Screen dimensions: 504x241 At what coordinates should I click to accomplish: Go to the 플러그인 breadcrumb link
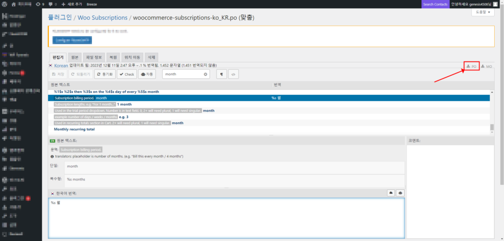click(x=60, y=18)
